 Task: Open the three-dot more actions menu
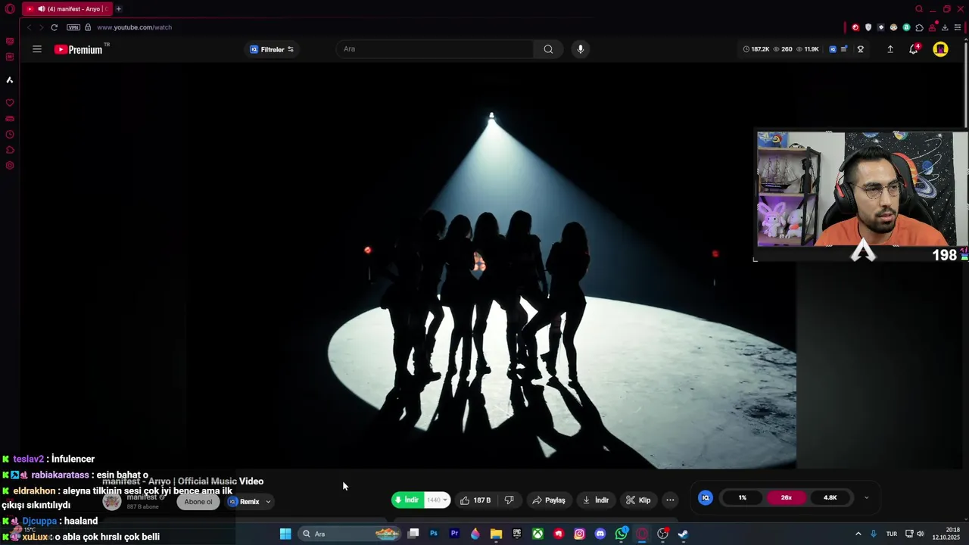pos(670,500)
